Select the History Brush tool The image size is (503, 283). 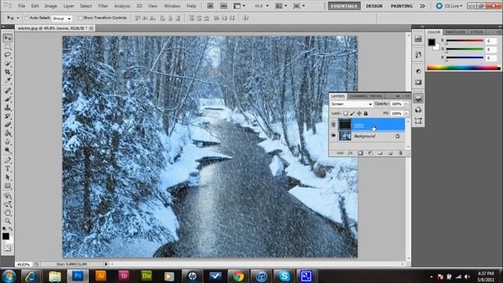point(8,116)
